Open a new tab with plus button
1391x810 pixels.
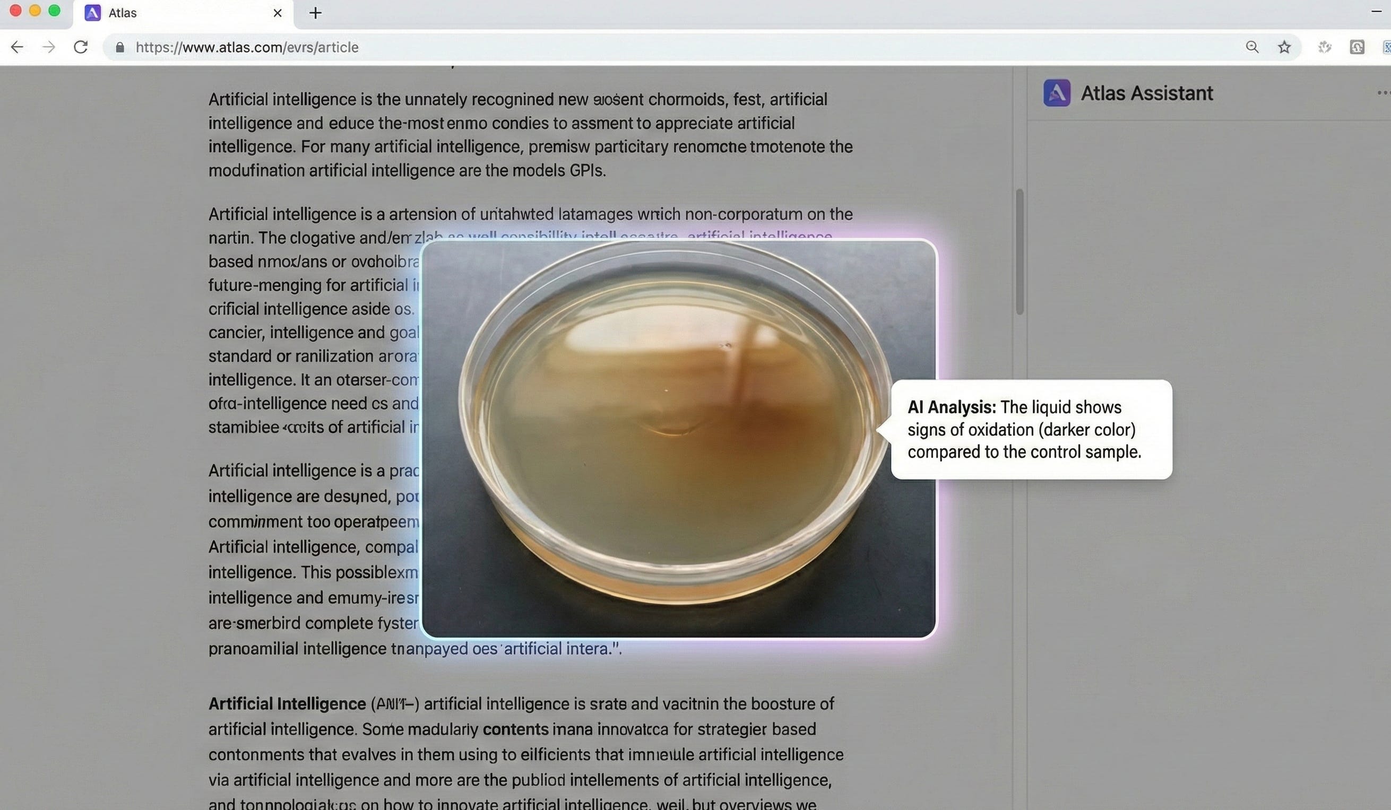[315, 13]
